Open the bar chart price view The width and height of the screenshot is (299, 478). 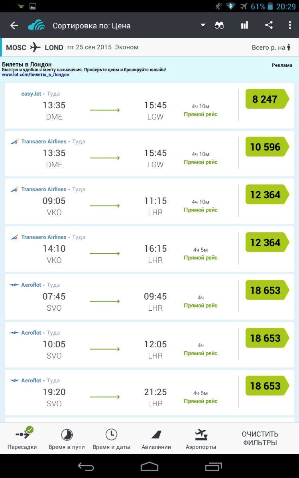[244, 25]
